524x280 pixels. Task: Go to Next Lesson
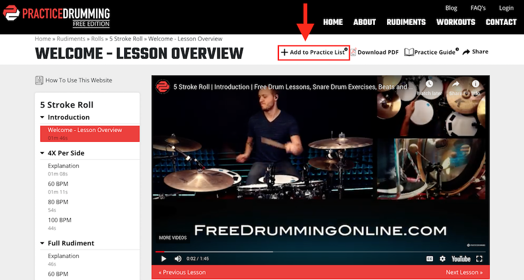pos(464,272)
